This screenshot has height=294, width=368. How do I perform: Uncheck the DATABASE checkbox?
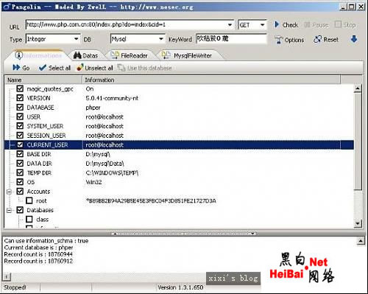click(20, 108)
